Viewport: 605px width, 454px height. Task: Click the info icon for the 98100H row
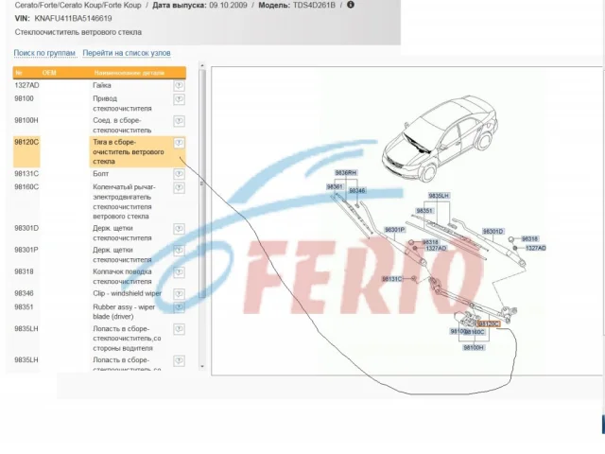(x=179, y=120)
